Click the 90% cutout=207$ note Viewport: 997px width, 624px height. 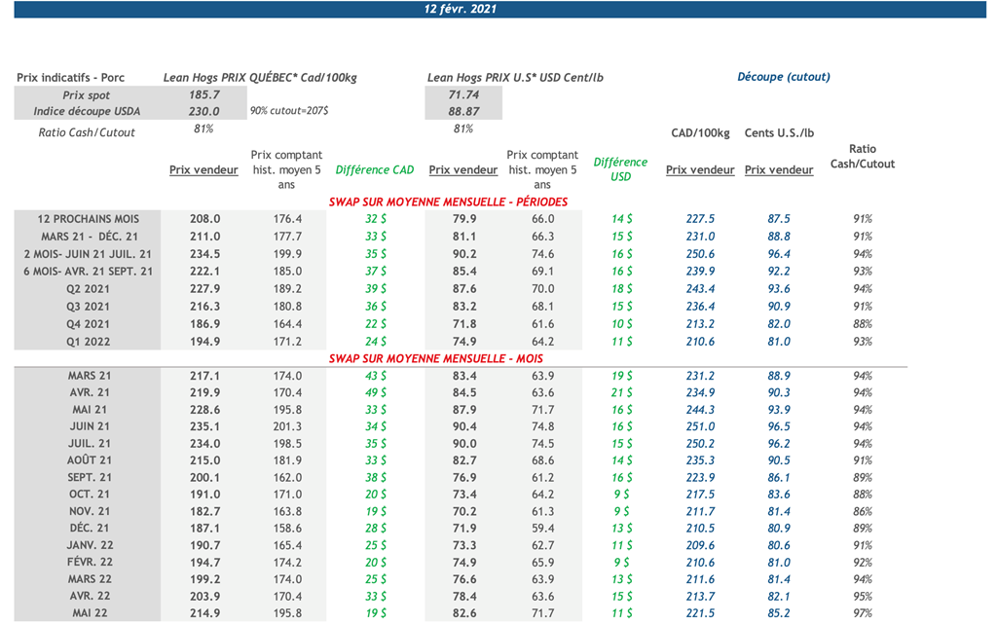(x=289, y=112)
